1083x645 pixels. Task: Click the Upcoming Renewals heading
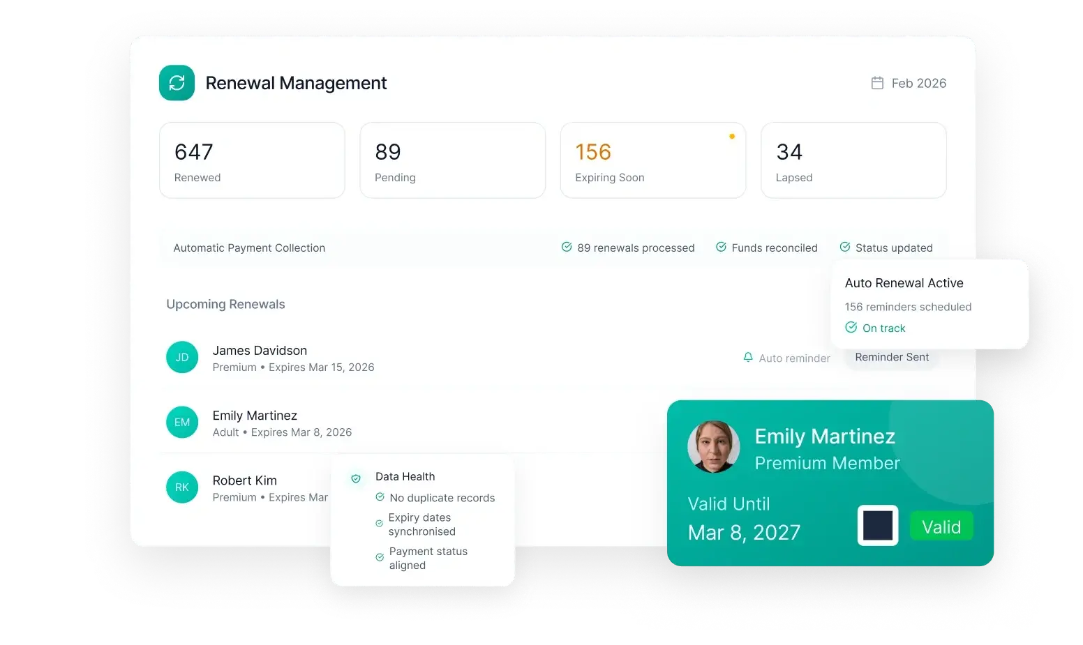225,304
